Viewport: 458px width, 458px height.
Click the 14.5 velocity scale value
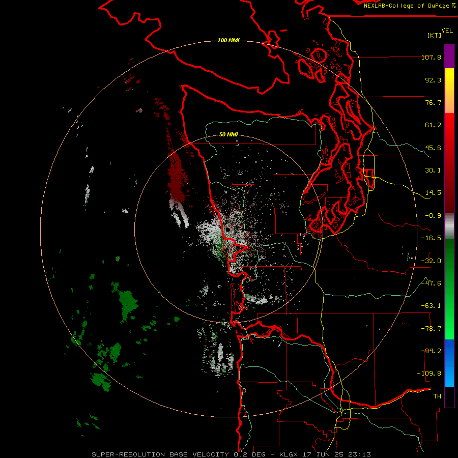click(x=433, y=193)
